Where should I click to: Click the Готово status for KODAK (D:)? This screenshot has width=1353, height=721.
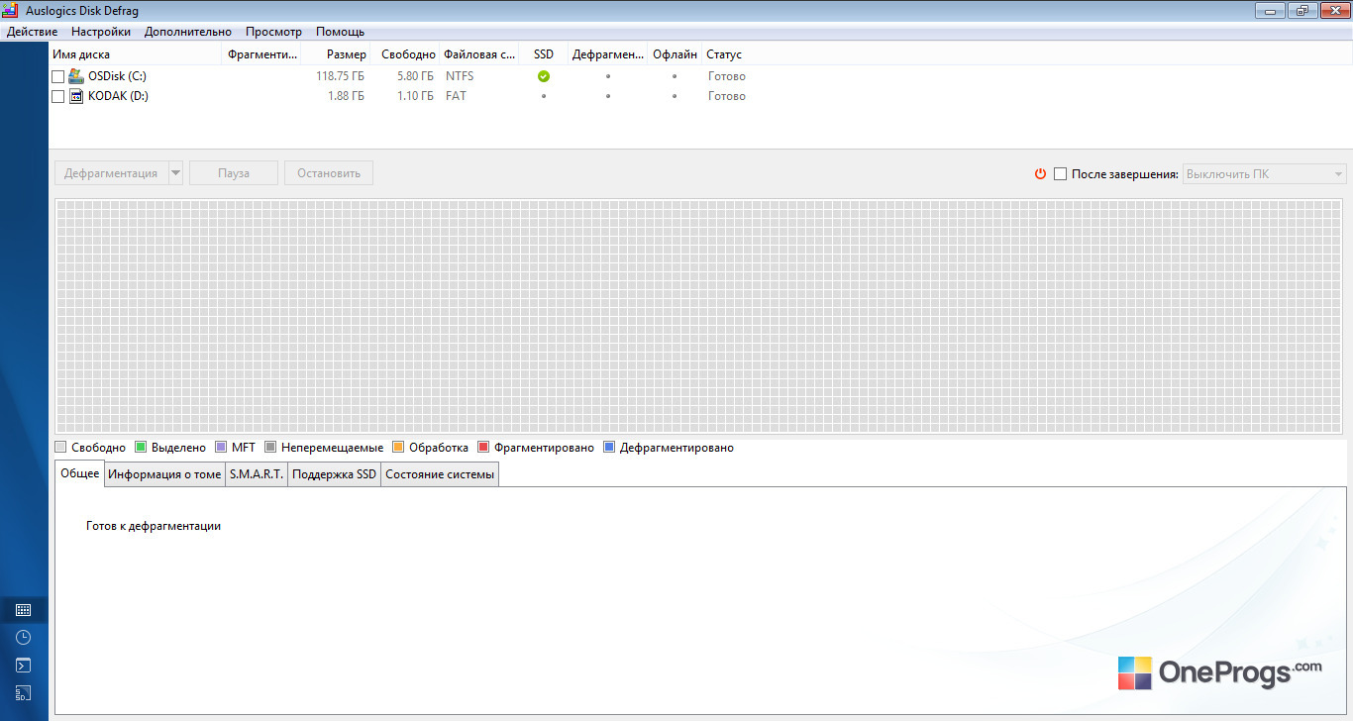click(x=727, y=96)
